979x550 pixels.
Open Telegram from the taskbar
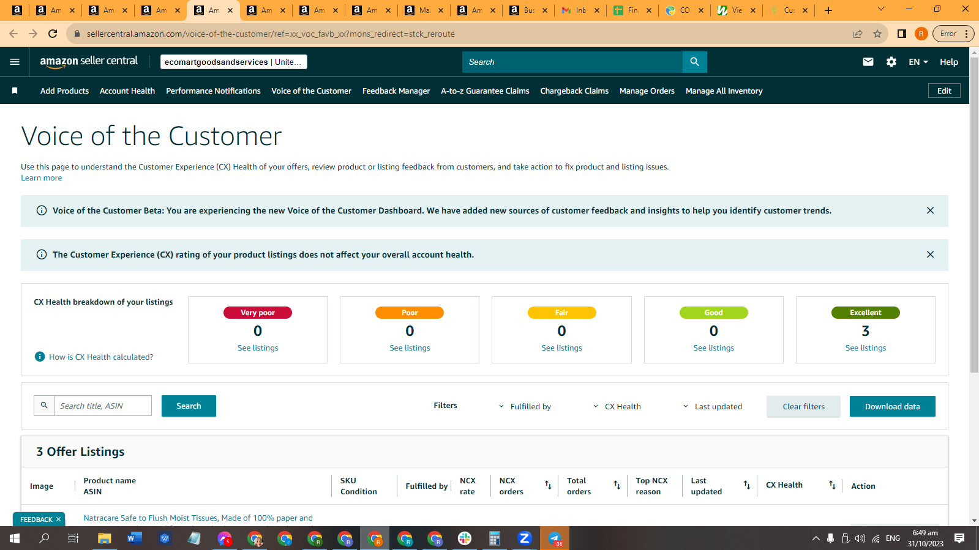(555, 538)
